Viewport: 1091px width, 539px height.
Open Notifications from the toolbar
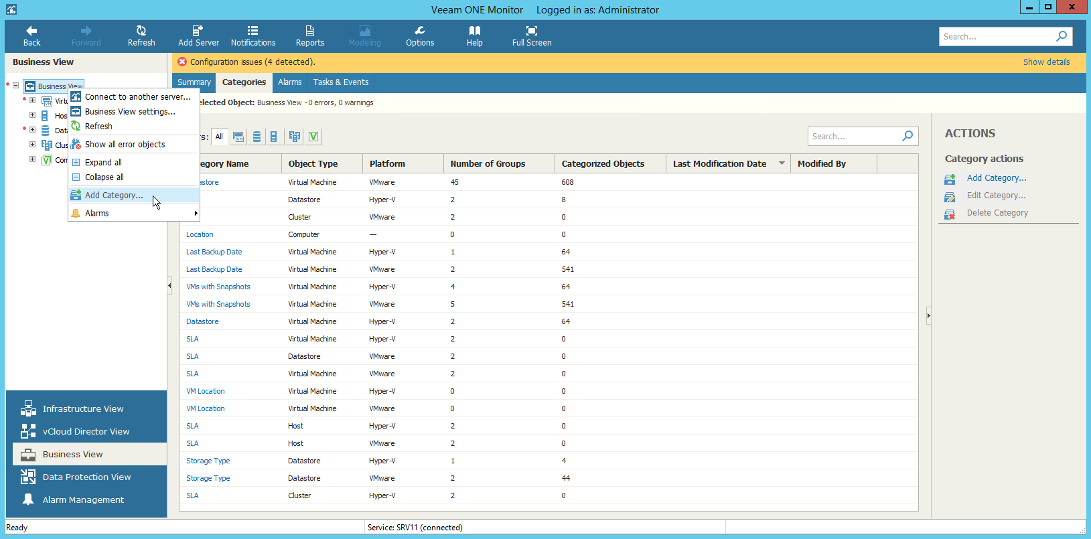(x=253, y=36)
